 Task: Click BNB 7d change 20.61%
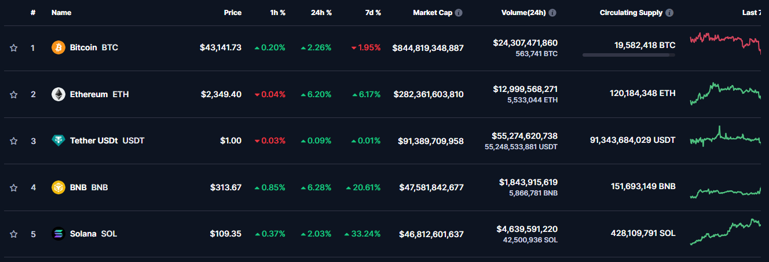(x=363, y=187)
